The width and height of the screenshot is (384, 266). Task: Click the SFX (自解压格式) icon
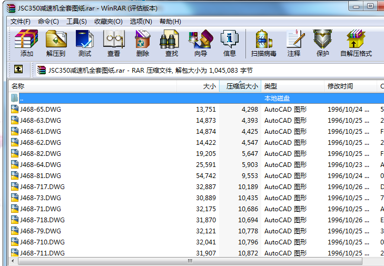[x=356, y=38]
